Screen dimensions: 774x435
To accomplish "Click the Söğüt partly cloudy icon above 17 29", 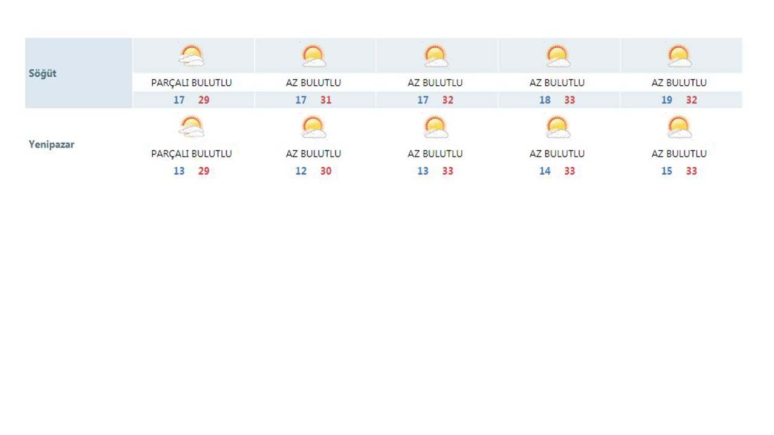I will [x=192, y=56].
